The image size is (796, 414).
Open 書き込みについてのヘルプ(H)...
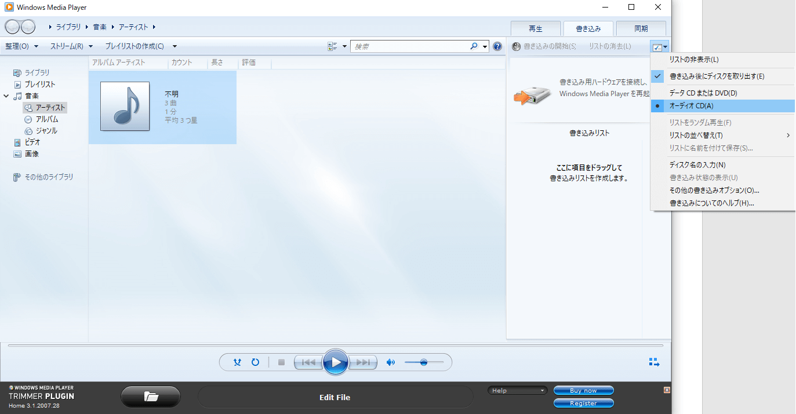[x=723, y=203]
